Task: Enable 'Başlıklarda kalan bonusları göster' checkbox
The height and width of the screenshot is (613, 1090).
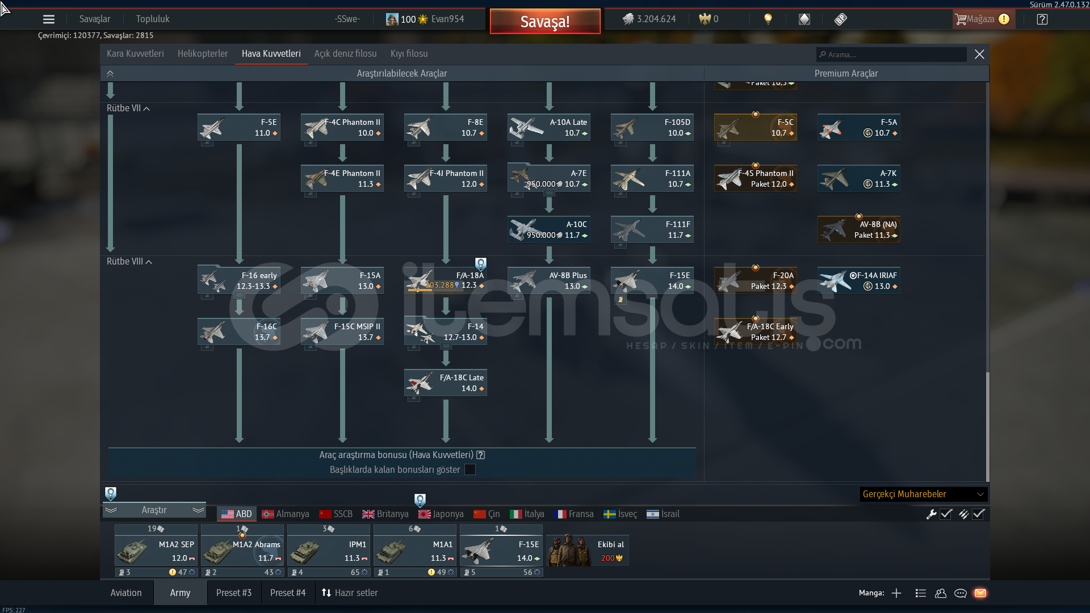Action: [470, 469]
